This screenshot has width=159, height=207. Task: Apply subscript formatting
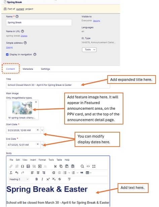[54, 179]
